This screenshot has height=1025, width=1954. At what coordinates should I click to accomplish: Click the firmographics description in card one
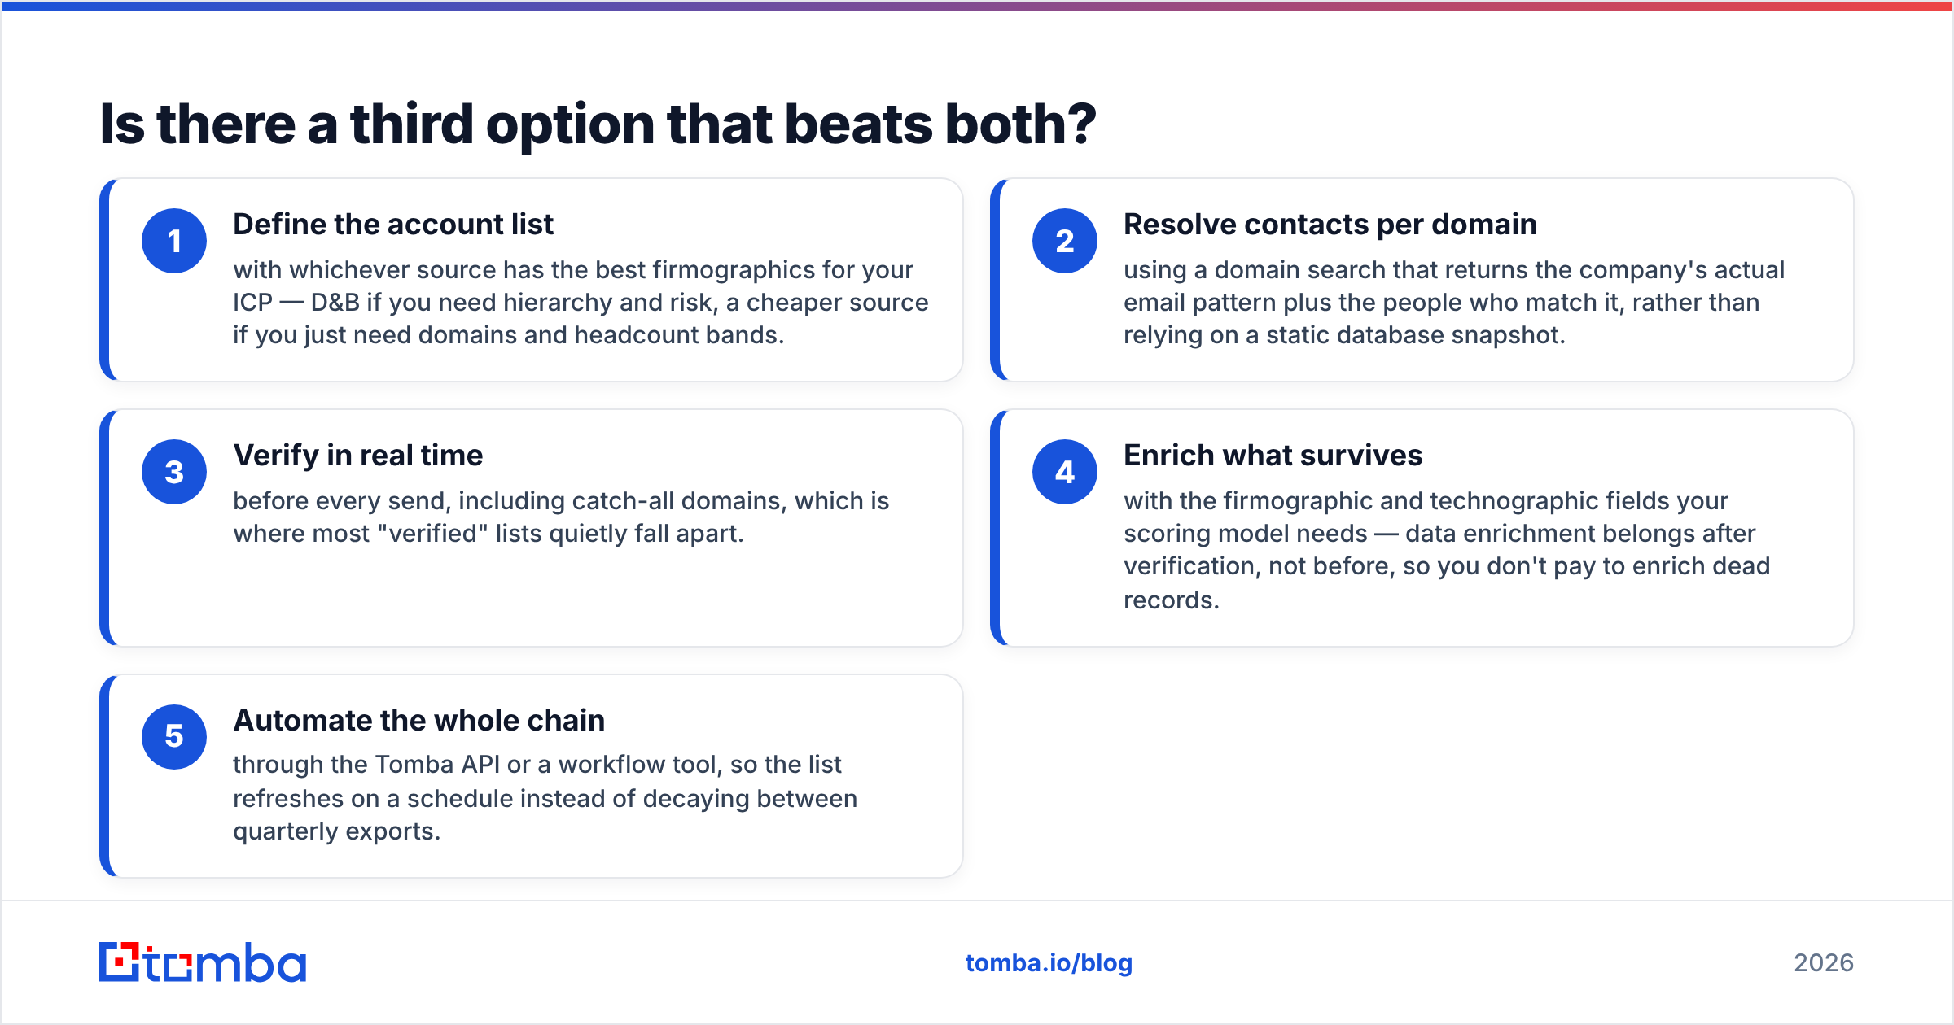(581, 303)
